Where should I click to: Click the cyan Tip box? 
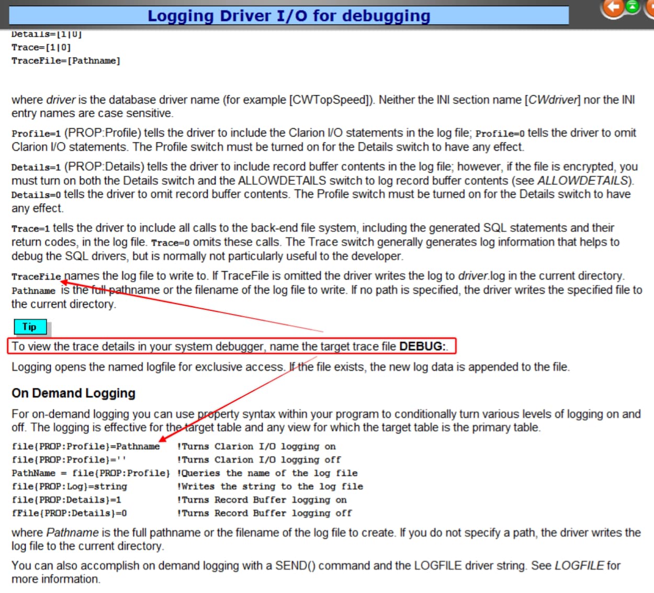[x=30, y=327]
